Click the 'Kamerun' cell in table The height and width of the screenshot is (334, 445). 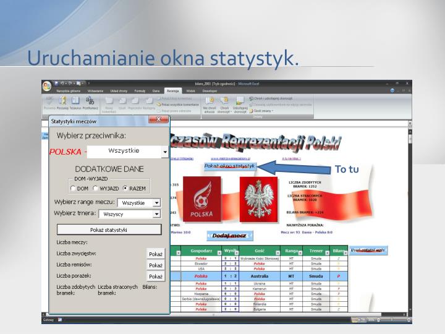pyautogui.click(x=260, y=289)
